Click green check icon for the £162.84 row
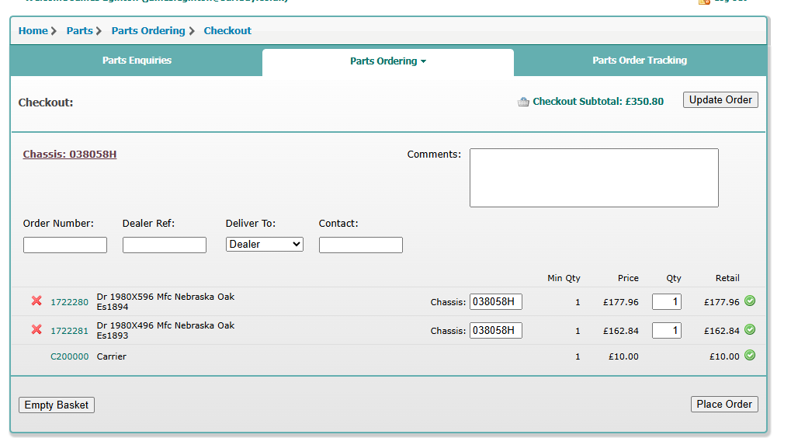791x438 pixels. (x=749, y=330)
